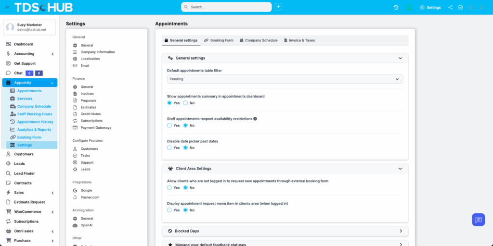Open Default appointments table filter dropdown

(x=285, y=79)
